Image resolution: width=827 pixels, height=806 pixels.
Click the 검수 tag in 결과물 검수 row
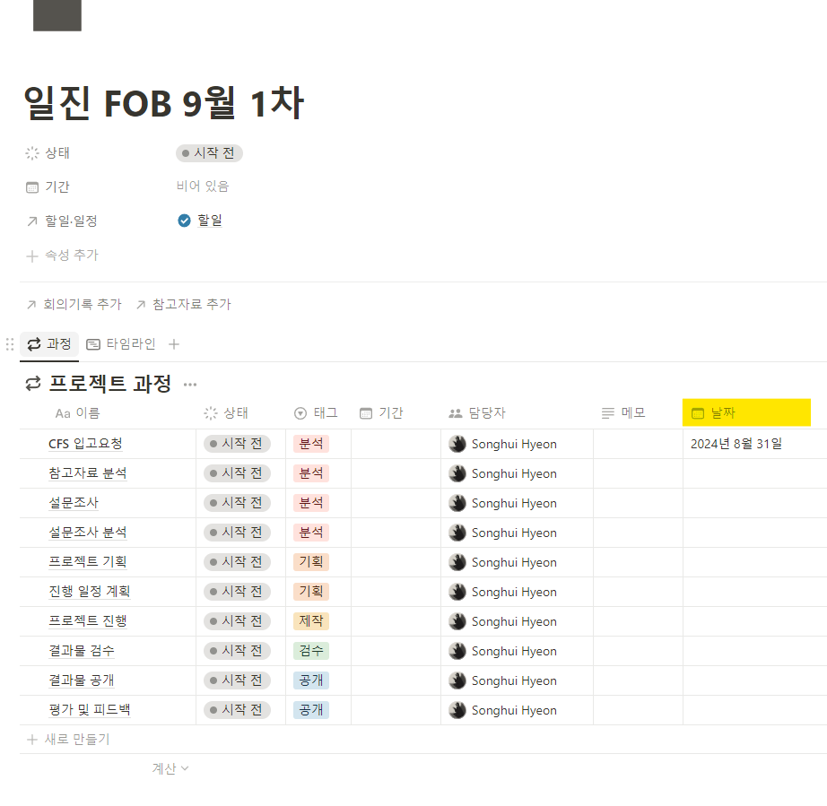point(311,651)
